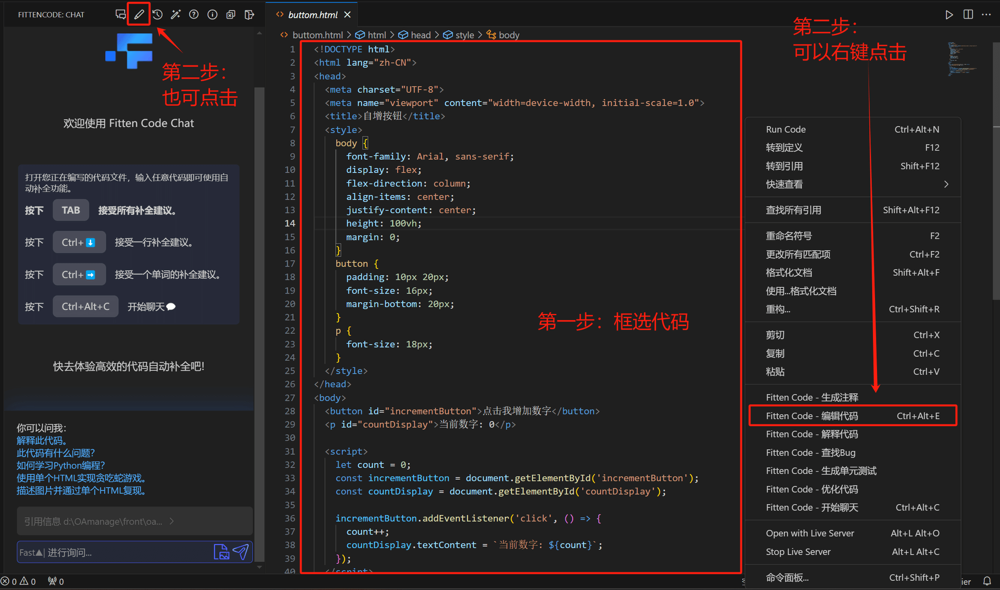Click the 解释此代码 suggestion link
Viewport: 1000px width, 590px height.
coord(41,440)
